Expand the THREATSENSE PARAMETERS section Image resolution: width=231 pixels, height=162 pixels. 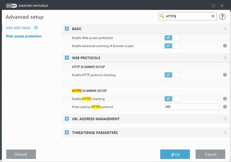[x=67, y=132]
